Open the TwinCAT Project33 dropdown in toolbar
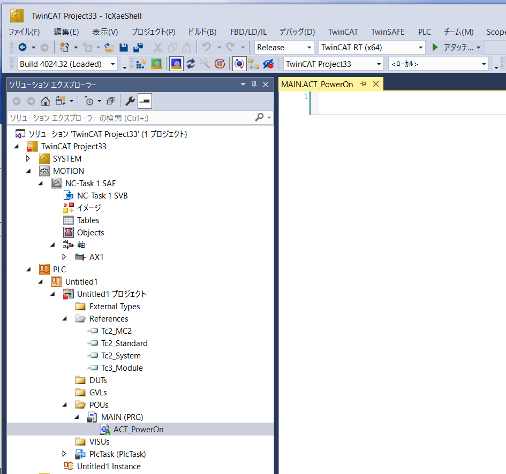 click(x=379, y=64)
